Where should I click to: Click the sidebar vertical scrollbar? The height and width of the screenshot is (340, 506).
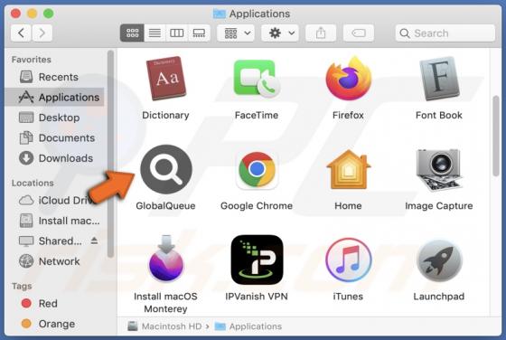[110, 154]
